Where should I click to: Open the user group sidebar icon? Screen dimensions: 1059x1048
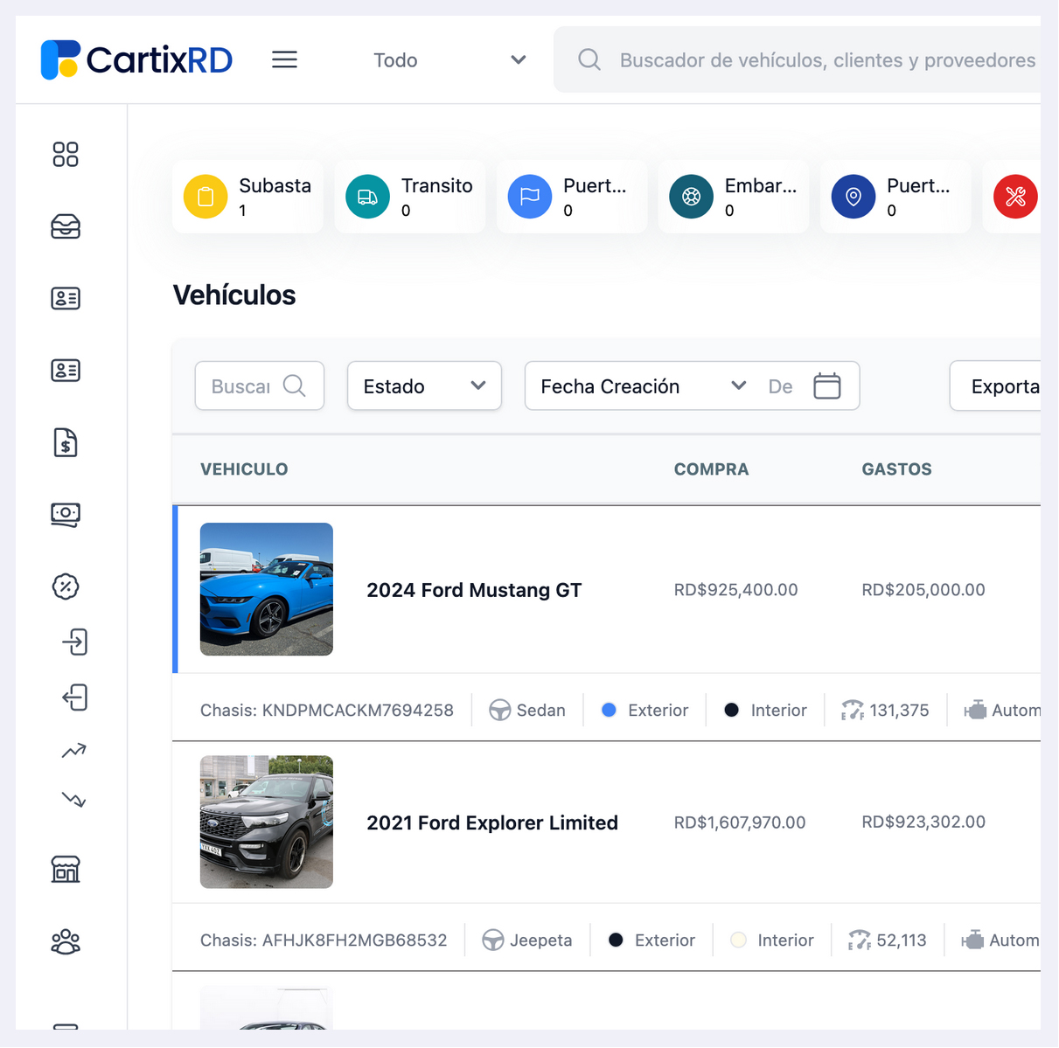click(66, 941)
